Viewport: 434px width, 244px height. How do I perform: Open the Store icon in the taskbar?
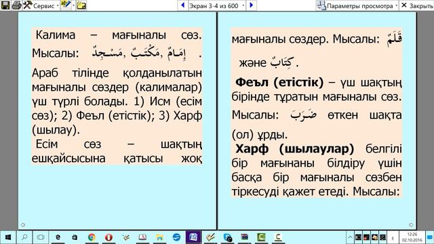75,237
